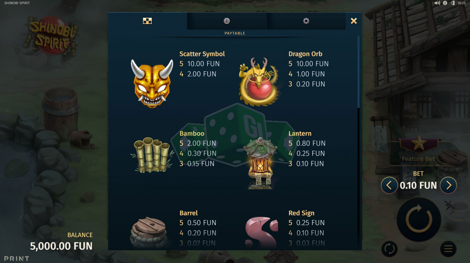Viewport: 470px width, 263px height.
Task: Click the paytable vertical scrollbar
Action: (358, 72)
